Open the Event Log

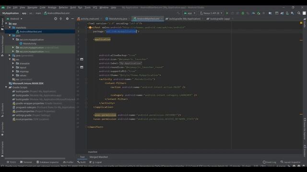[270, 162]
